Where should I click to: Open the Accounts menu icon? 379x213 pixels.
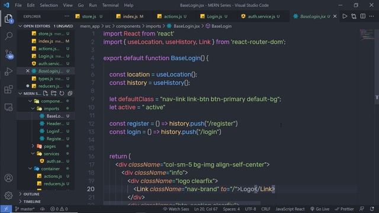[9, 178]
